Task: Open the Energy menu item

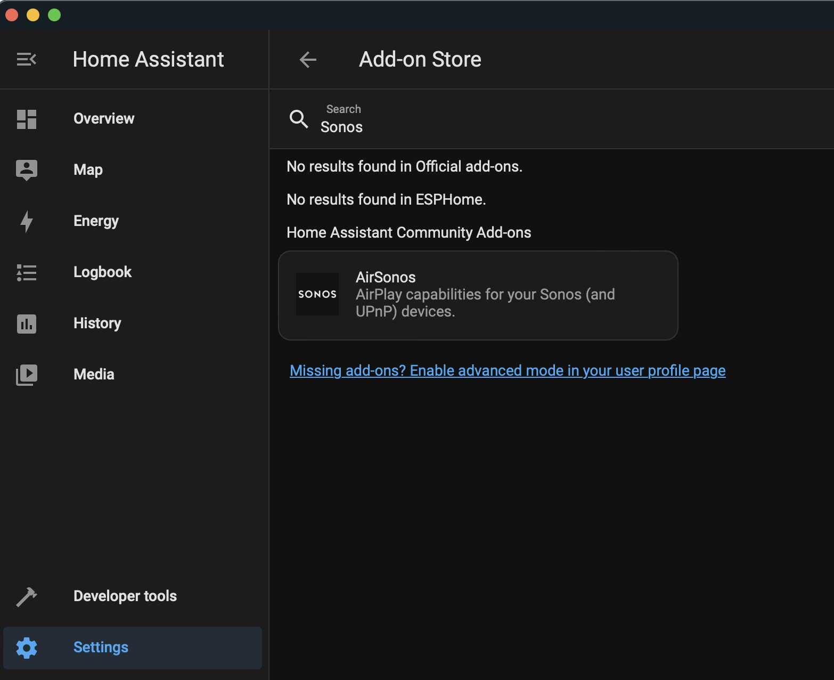Action: pos(133,221)
